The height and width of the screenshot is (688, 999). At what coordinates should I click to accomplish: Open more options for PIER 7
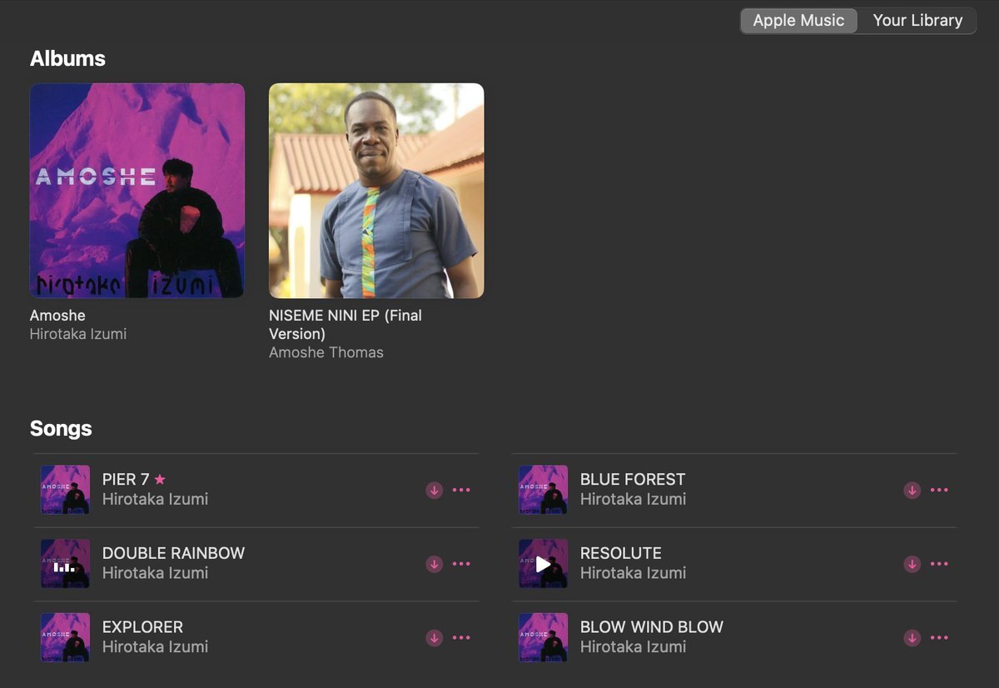[461, 490]
